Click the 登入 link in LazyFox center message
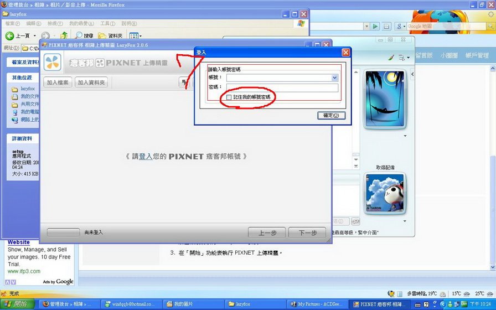Screen dimensions: 496x310 (146, 156)
